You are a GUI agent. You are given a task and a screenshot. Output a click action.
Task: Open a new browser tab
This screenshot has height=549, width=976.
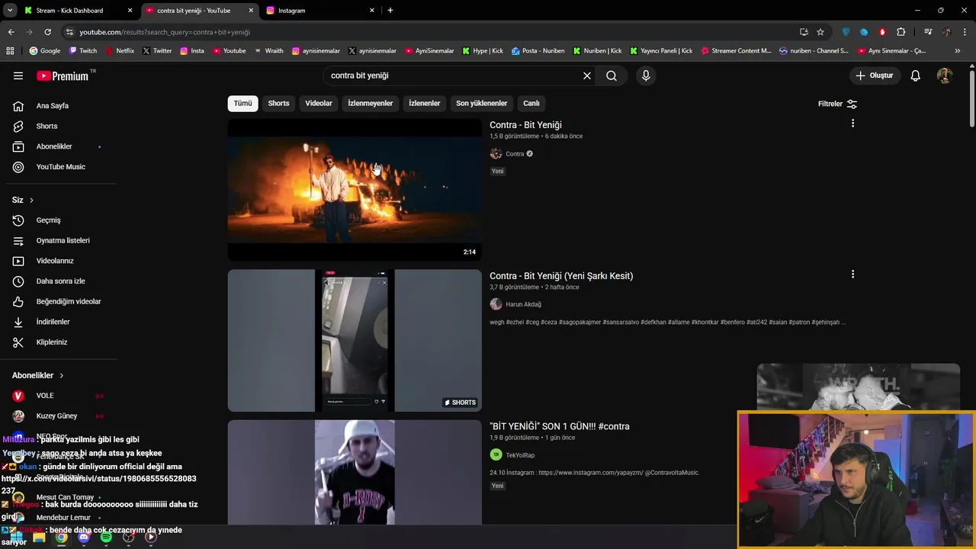click(x=390, y=11)
